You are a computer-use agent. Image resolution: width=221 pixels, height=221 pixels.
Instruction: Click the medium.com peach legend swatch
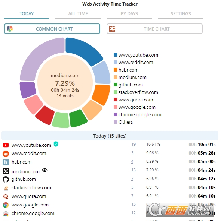coord(116,77)
